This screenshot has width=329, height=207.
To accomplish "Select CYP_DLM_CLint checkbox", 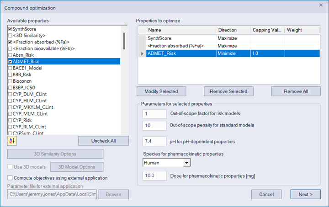I will [10, 94].
